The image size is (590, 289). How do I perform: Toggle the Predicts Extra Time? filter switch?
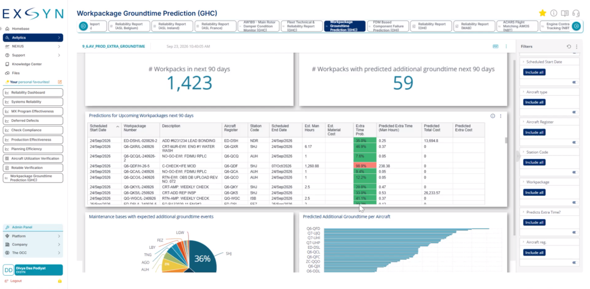[575, 232]
